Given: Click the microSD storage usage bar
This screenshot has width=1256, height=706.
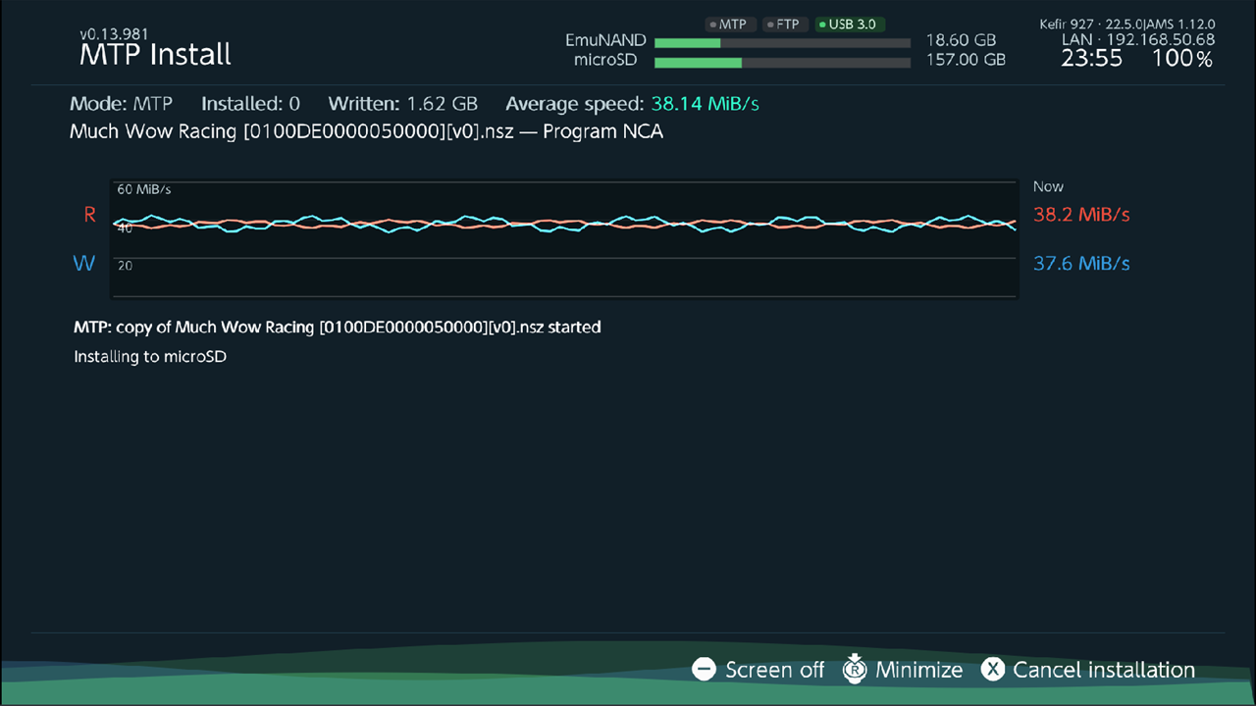Looking at the screenshot, I should click(x=782, y=63).
